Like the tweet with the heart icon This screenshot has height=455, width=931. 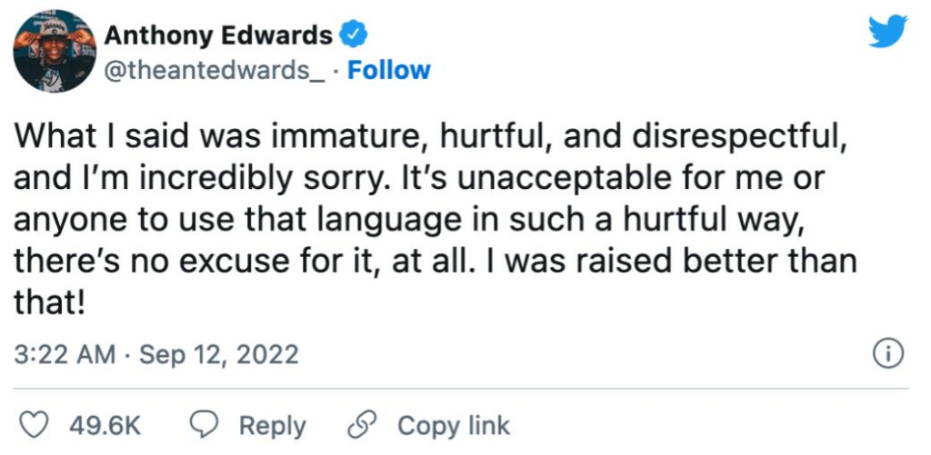34,425
